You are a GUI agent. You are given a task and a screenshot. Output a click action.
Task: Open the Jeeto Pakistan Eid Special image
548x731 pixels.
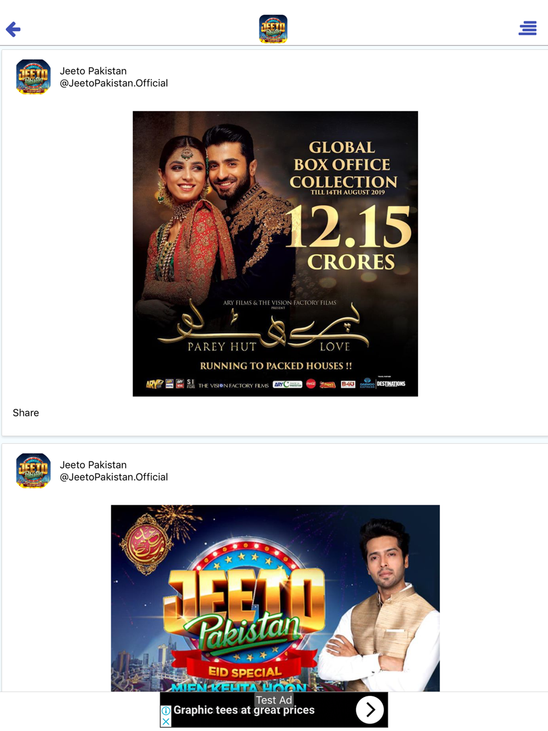(275, 598)
